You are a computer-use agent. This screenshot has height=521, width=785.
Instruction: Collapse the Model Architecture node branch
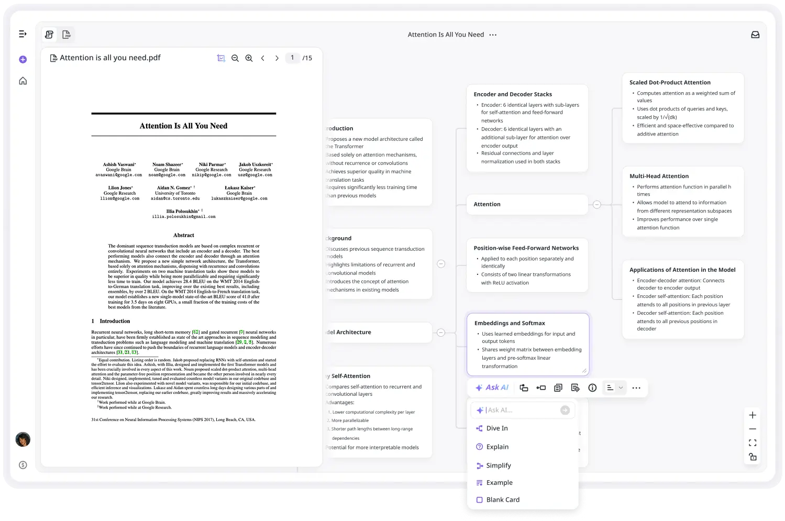click(x=441, y=332)
